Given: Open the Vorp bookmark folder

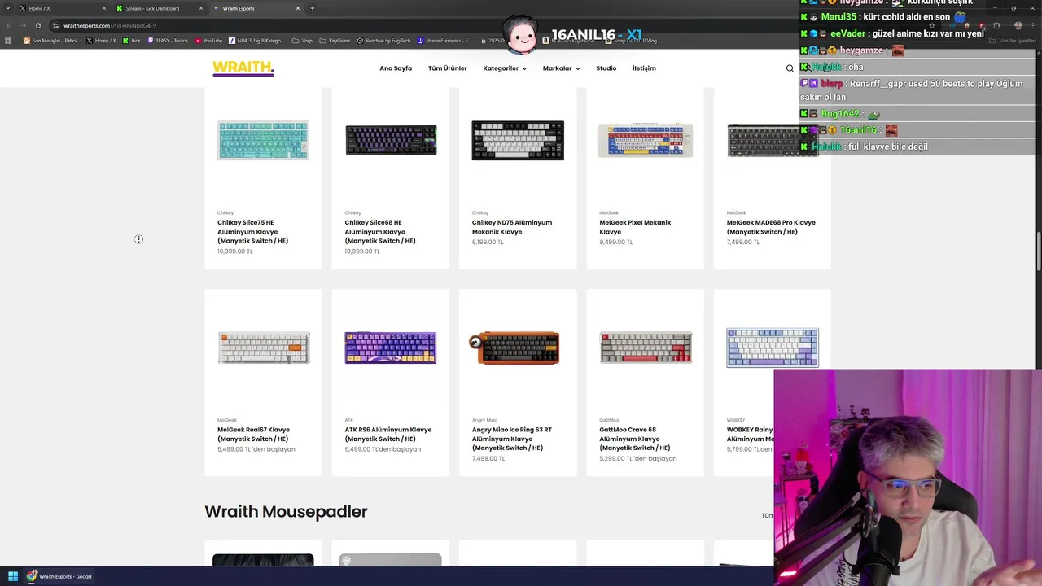Looking at the screenshot, I should point(303,41).
